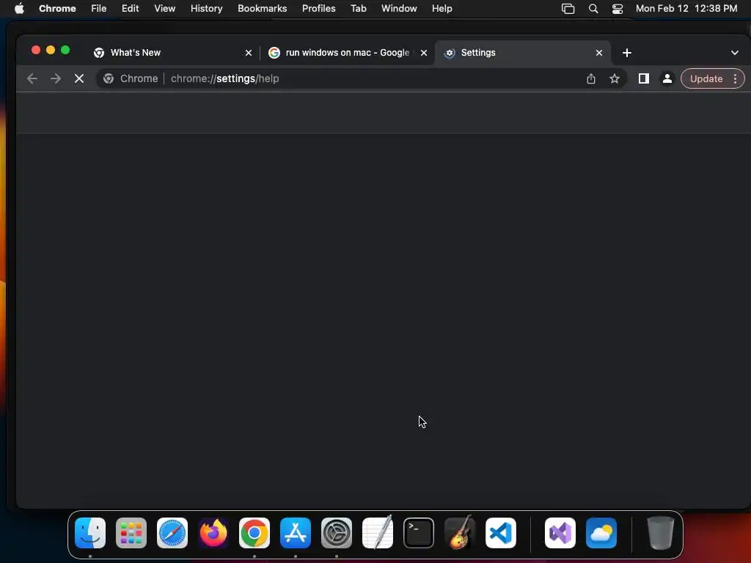Click the Update button
Viewport: 751px width, 563px height.
[x=706, y=78]
